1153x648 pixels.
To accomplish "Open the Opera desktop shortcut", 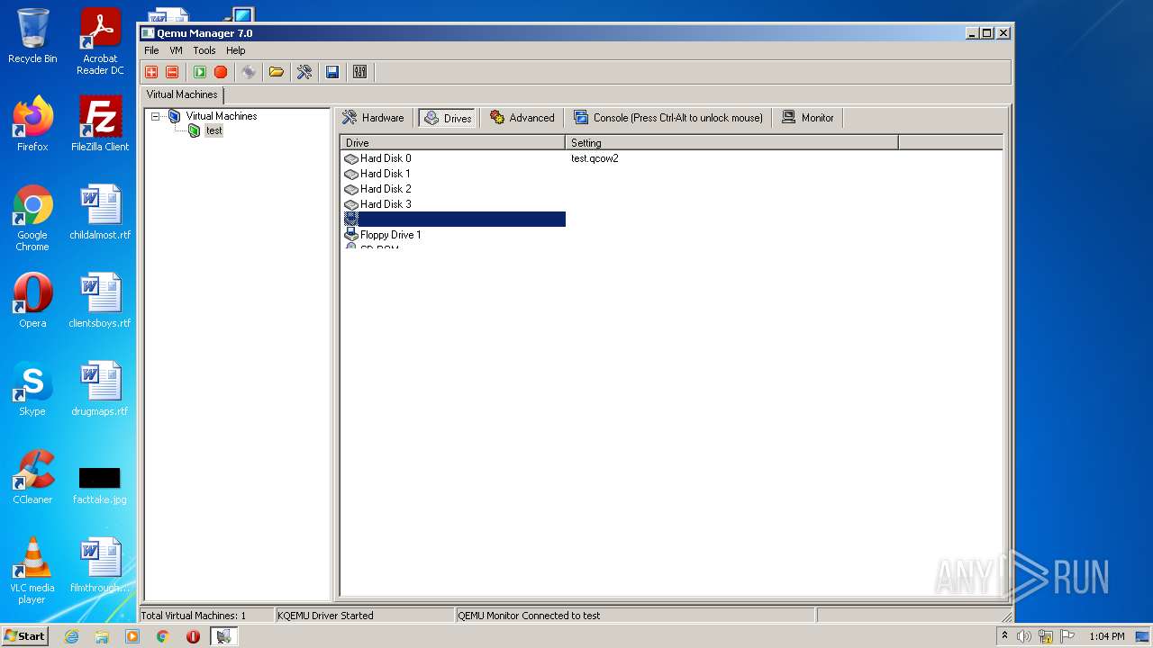I will click(32, 301).
